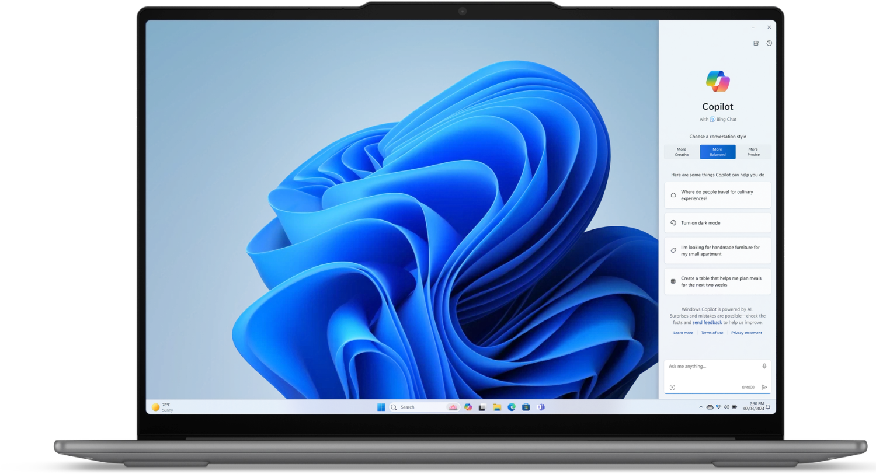Open the Windows Start menu
Viewport: 876px width, 474px height.
[x=381, y=407]
